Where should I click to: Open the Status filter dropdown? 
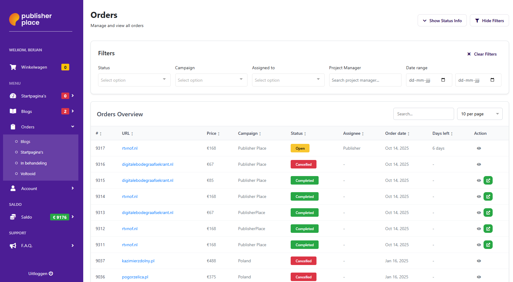[x=134, y=80]
